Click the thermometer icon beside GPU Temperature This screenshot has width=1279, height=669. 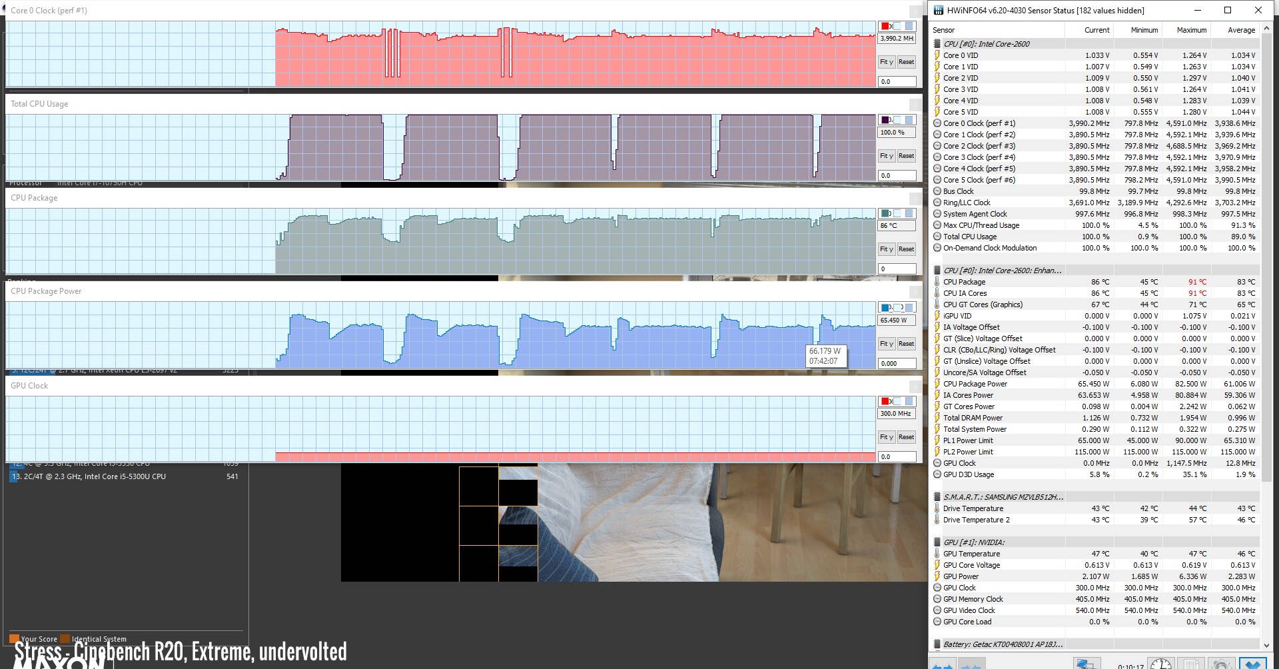pyautogui.click(x=937, y=554)
